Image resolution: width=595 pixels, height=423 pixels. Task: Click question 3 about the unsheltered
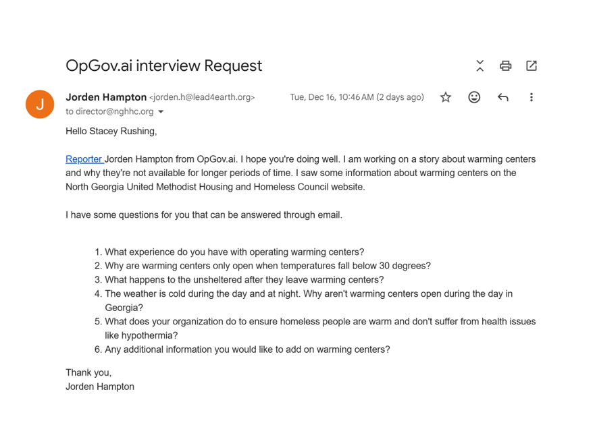244,279
